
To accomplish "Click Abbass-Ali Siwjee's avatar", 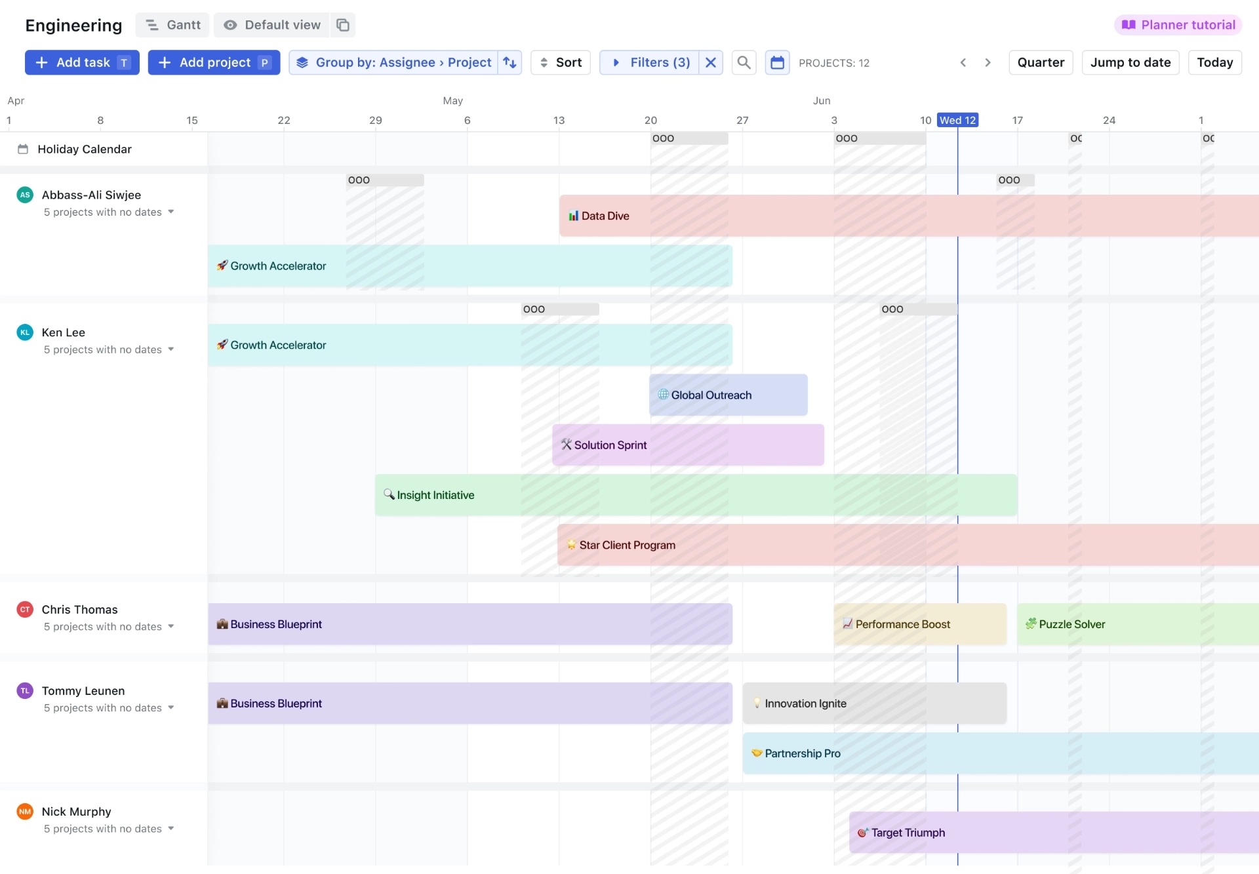I will [x=24, y=195].
